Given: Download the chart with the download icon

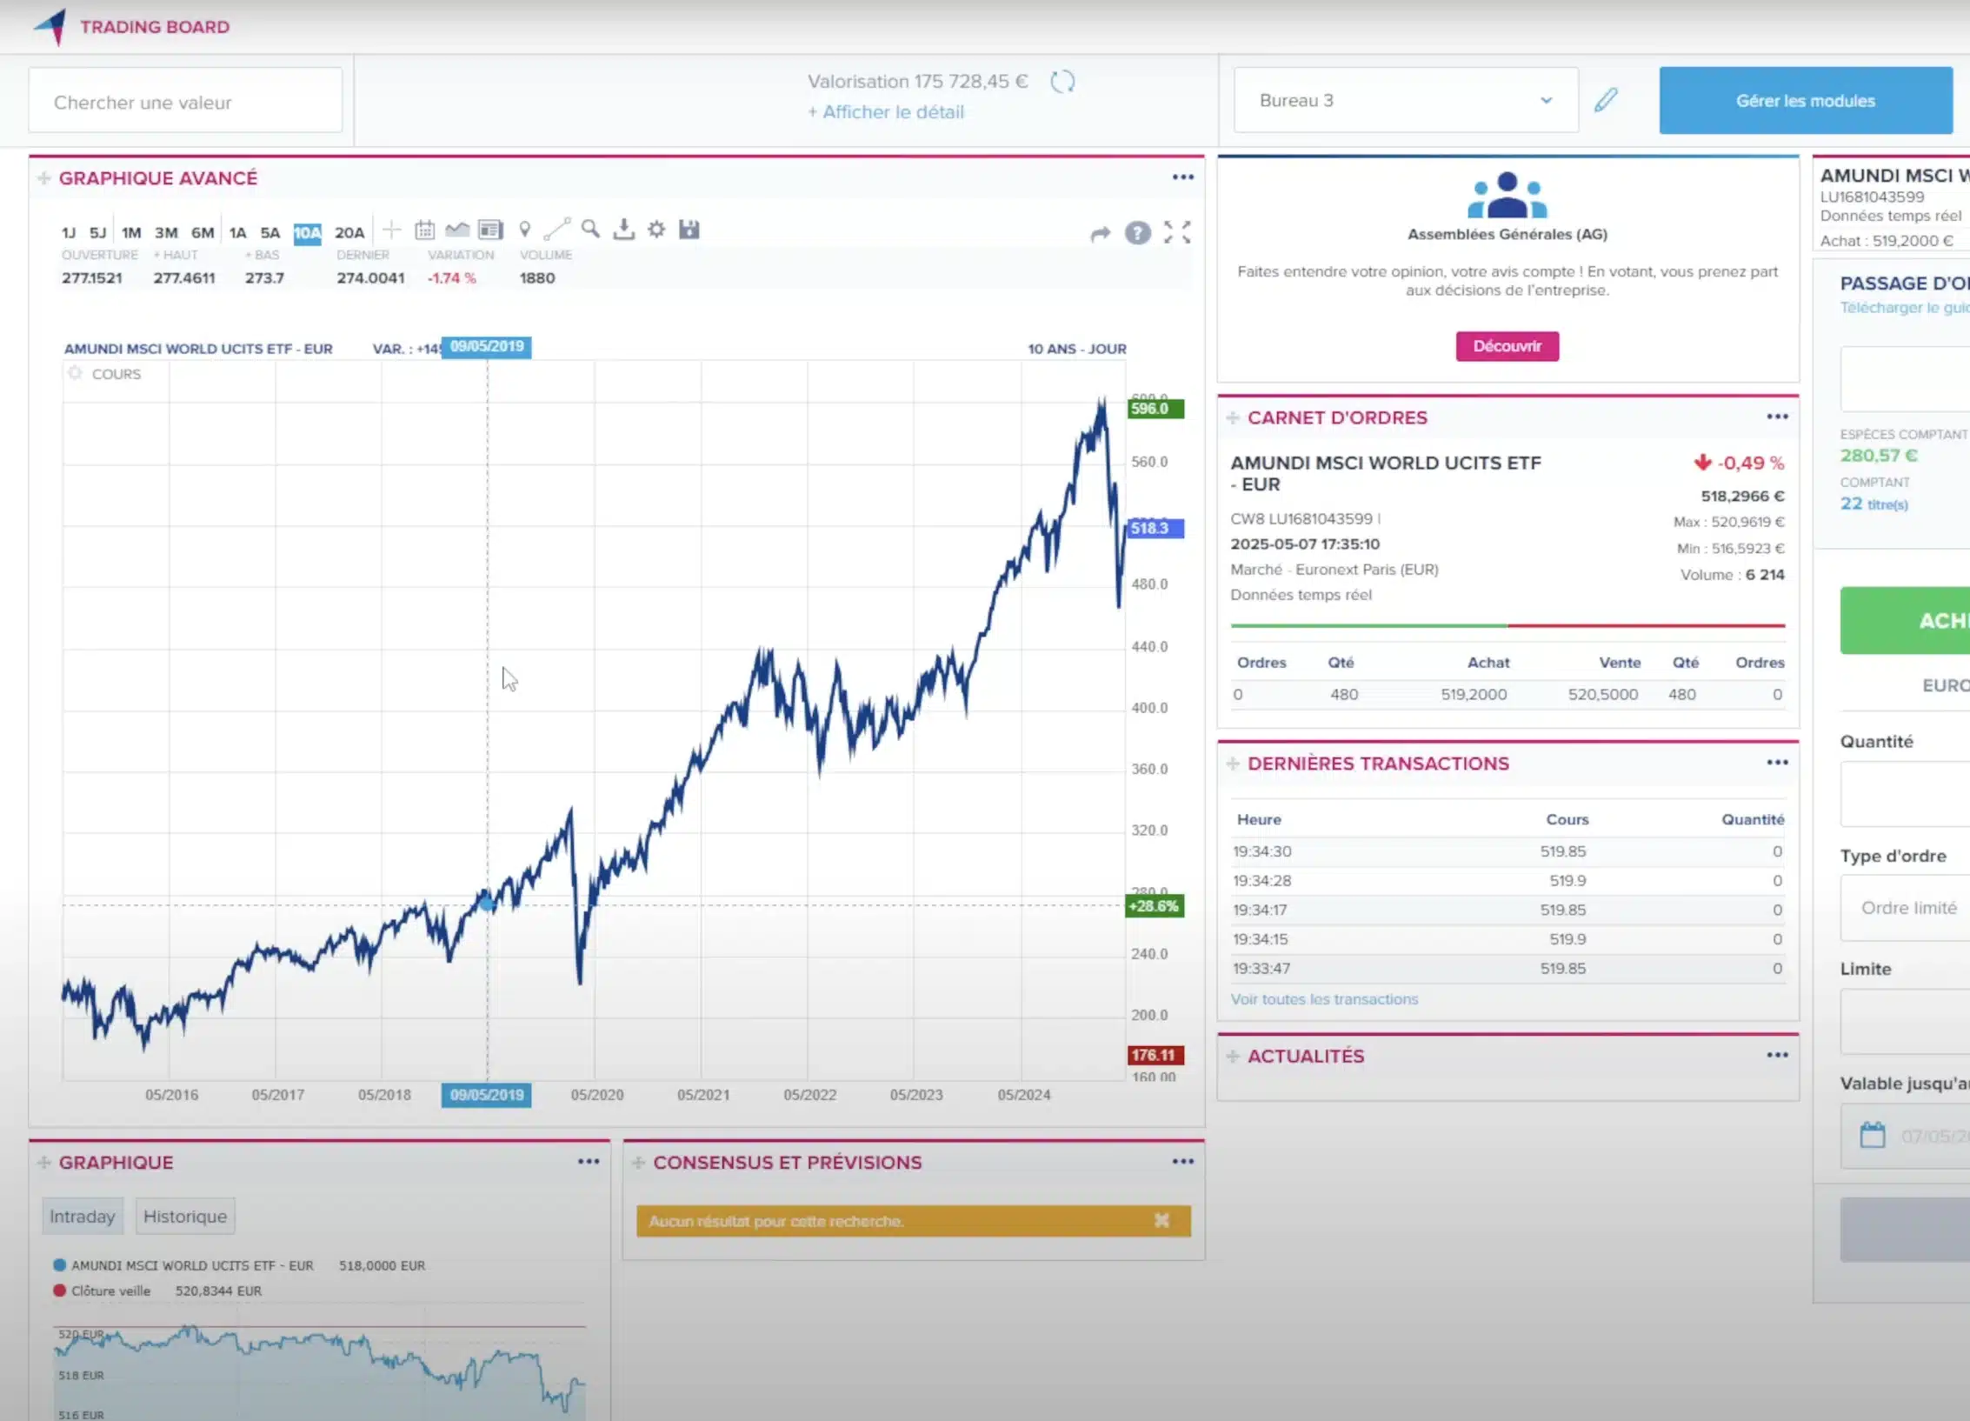Looking at the screenshot, I should point(623,230).
